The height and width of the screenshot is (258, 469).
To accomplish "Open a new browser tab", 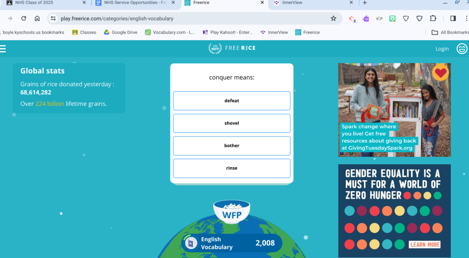I will 365,3.
